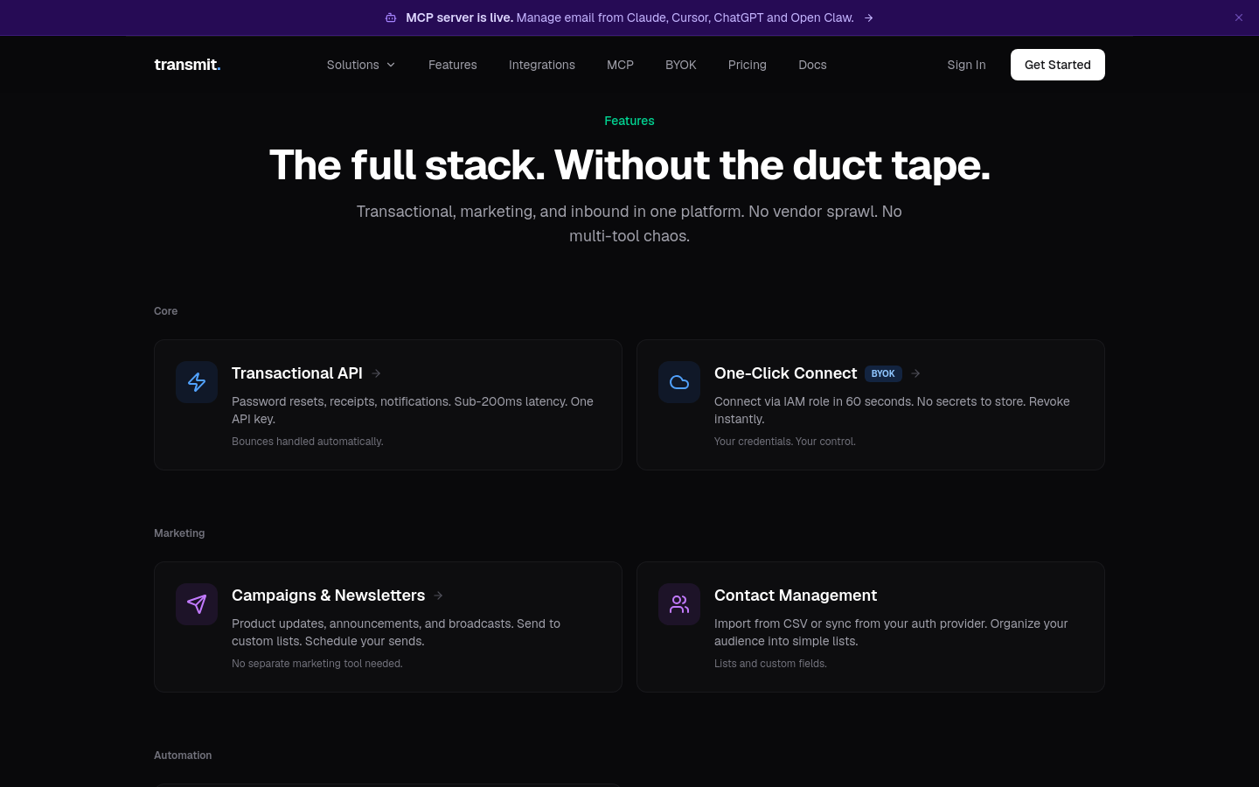The image size is (1259, 787).
Task: Click the arrow next to Transactional API
Action: 376,373
